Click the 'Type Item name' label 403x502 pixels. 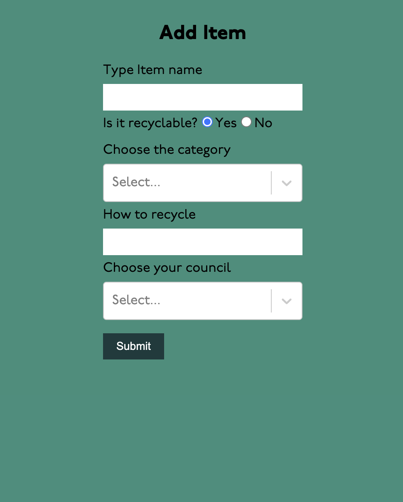[x=152, y=70]
